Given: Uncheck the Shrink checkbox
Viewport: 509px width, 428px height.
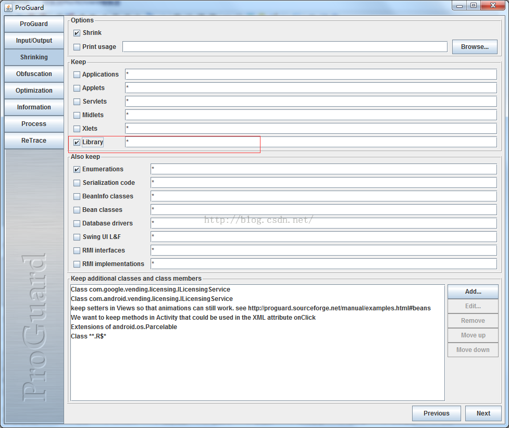Looking at the screenshot, I should pyautogui.click(x=77, y=33).
